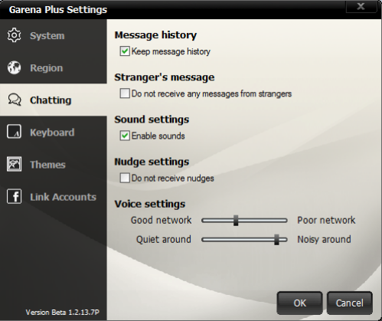Screen dimensions: 382x321
Task: Click the Version Beta 1.2.13.7P text
Action: [x=62, y=313]
